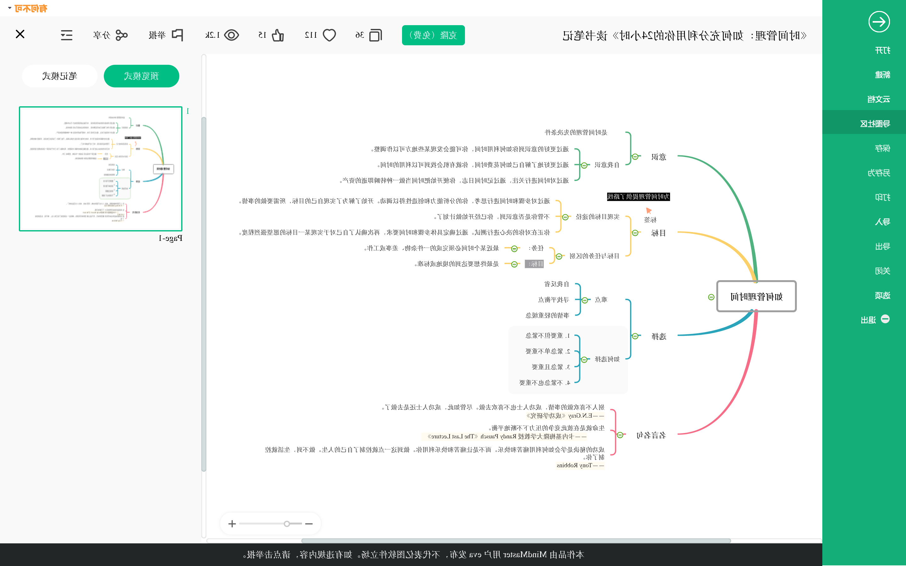Screen dimensions: 906x566
Task: Select 新建 (New) in the sidebar
Action: (882, 75)
